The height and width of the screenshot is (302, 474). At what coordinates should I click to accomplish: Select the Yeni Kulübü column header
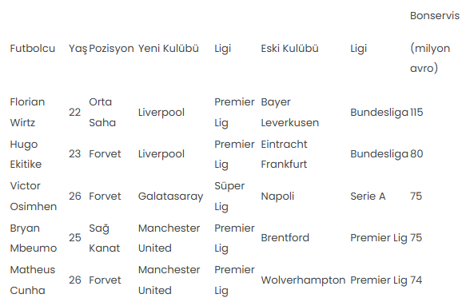pos(169,48)
